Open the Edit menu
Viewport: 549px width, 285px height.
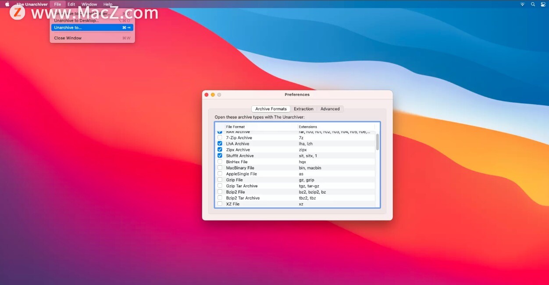pos(71,4)
